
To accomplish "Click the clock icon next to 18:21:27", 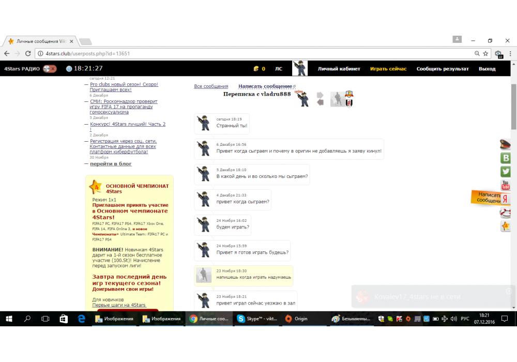I will [x=69, y=69].
